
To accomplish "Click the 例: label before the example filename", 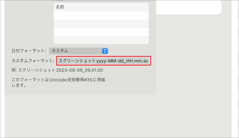I will [x=14, y=70].
